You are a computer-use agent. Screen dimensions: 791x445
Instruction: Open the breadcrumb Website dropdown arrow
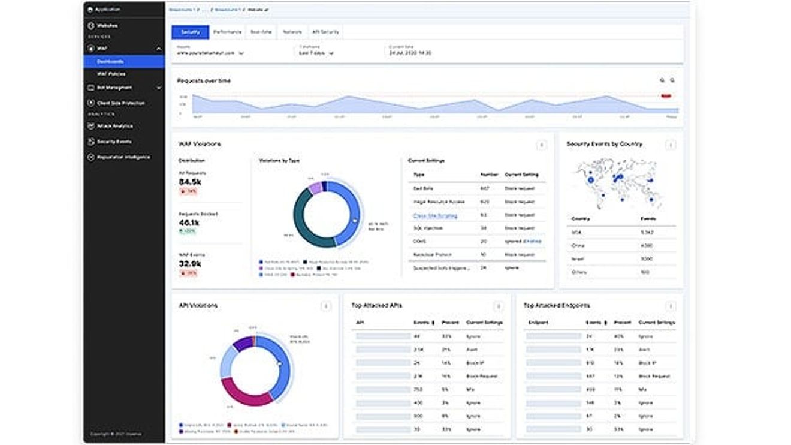coord(267,10)
